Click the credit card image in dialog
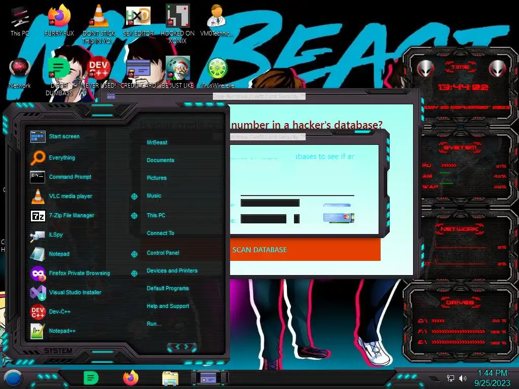519x389 pixels. tap(338, 217)
